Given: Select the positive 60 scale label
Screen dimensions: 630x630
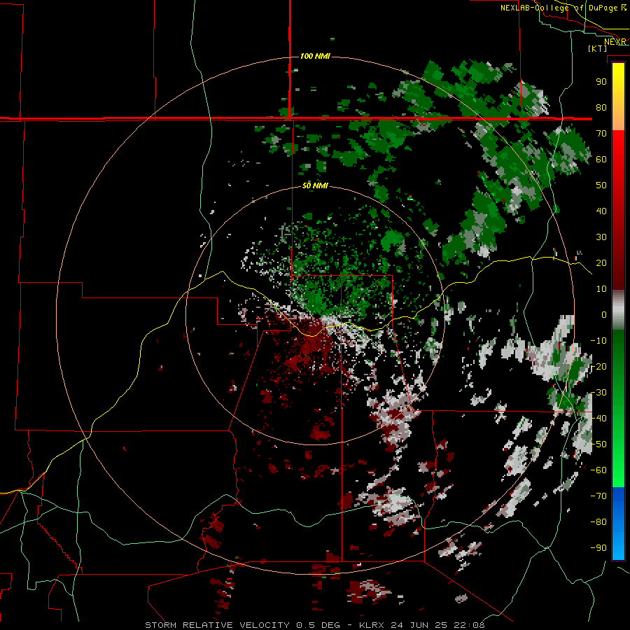Looking at the screenshot, I should [601, 159].
